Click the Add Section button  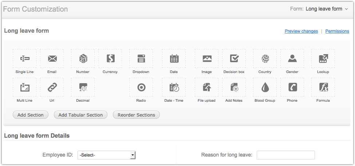point(31,115)
